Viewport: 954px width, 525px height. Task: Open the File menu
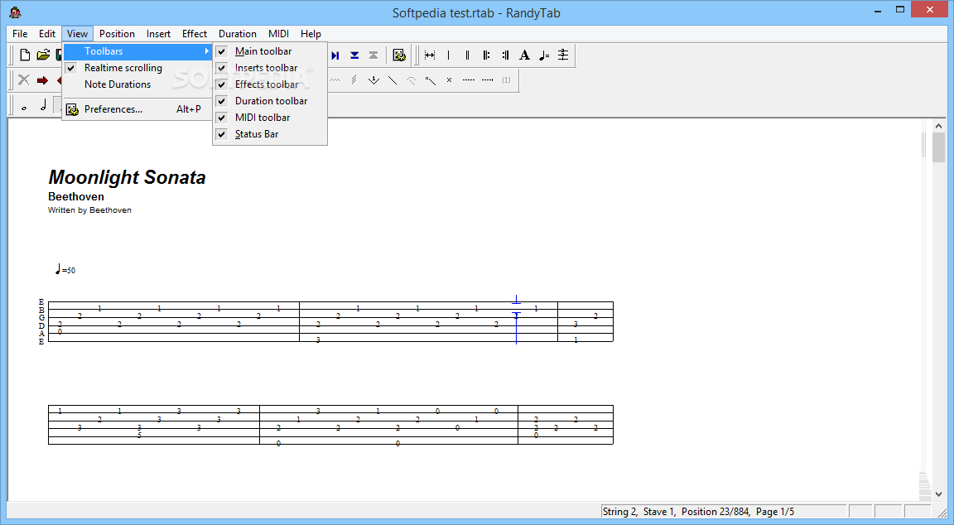tap(20, 33)
